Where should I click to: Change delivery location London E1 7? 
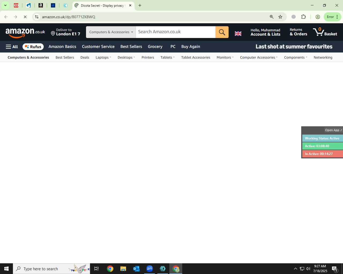pos(66,32)
